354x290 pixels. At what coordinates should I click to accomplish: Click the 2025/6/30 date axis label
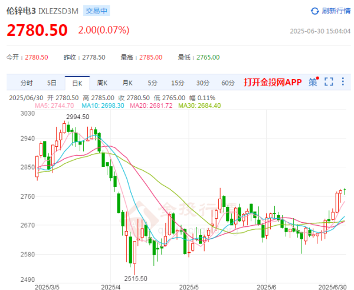coord(332,287)
